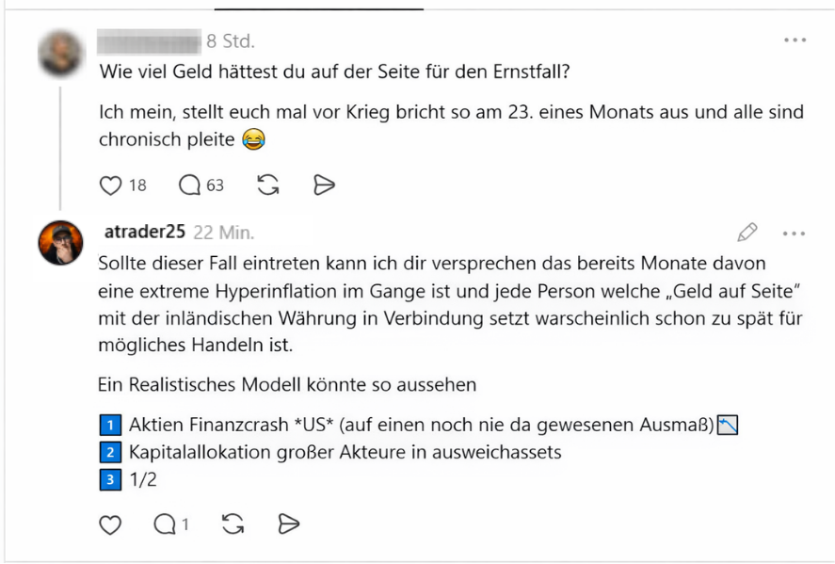835x564 pixels.
Task: Like the Hyperinflation reply with the heart icon
Action: click(110, 524)
